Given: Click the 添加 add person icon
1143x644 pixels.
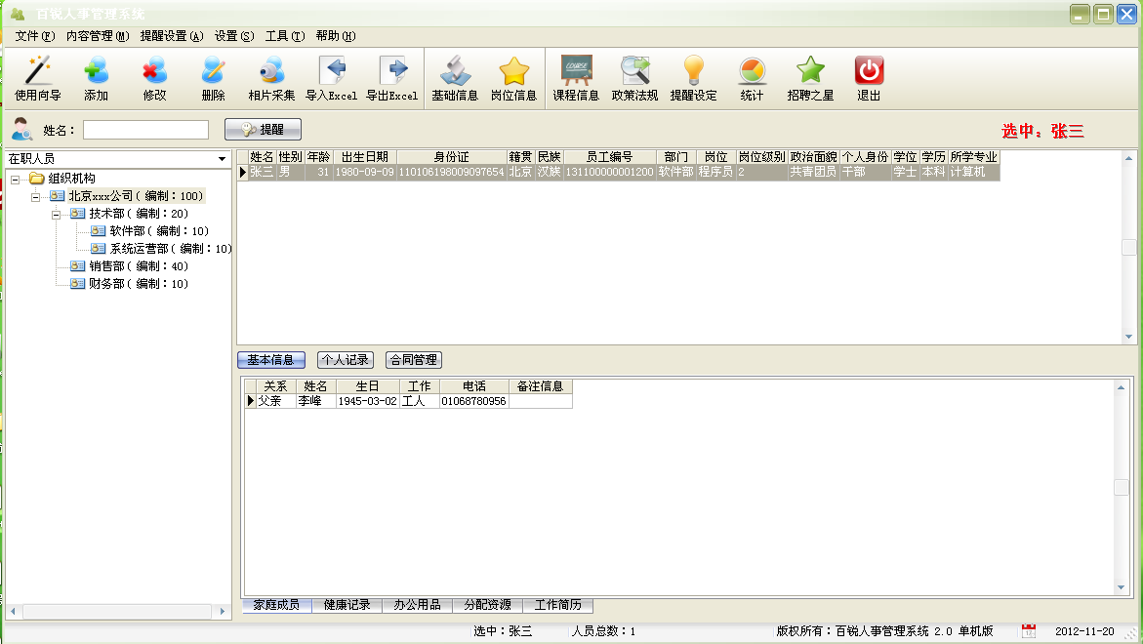Looking at the screenshot, I should coord(97,78).
